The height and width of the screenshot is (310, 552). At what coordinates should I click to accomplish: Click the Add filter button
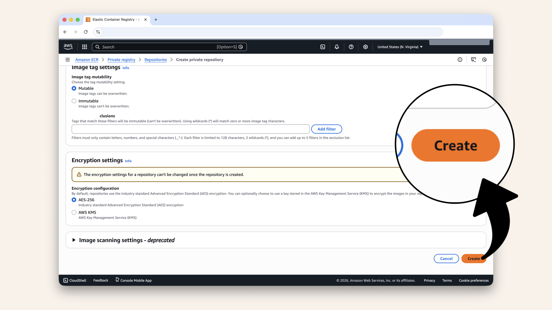pyautogui.click(x=327, y=129)
